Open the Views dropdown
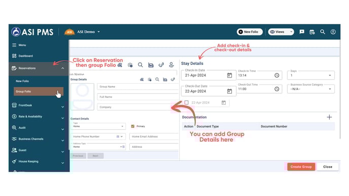Viewport: 349px width, 196px height. tap(281, 32)
